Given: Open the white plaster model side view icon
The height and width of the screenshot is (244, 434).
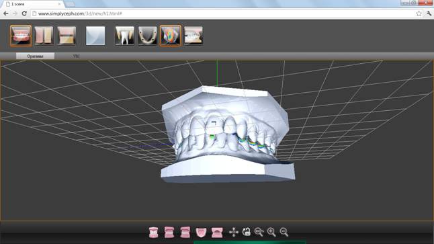Looking at the screenshot, I should pyautogui.click(x=193, y=36).
